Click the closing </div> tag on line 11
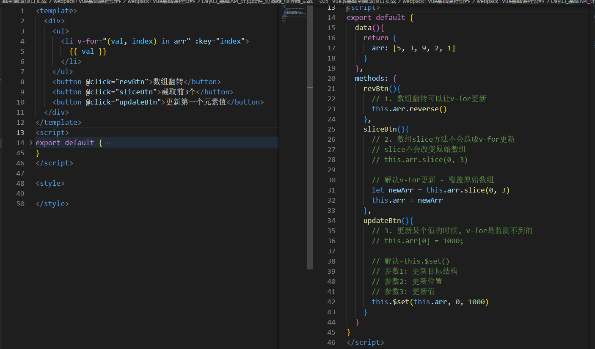Image resolution: width=595 pixels, height=349 pixels. (56, 112)
